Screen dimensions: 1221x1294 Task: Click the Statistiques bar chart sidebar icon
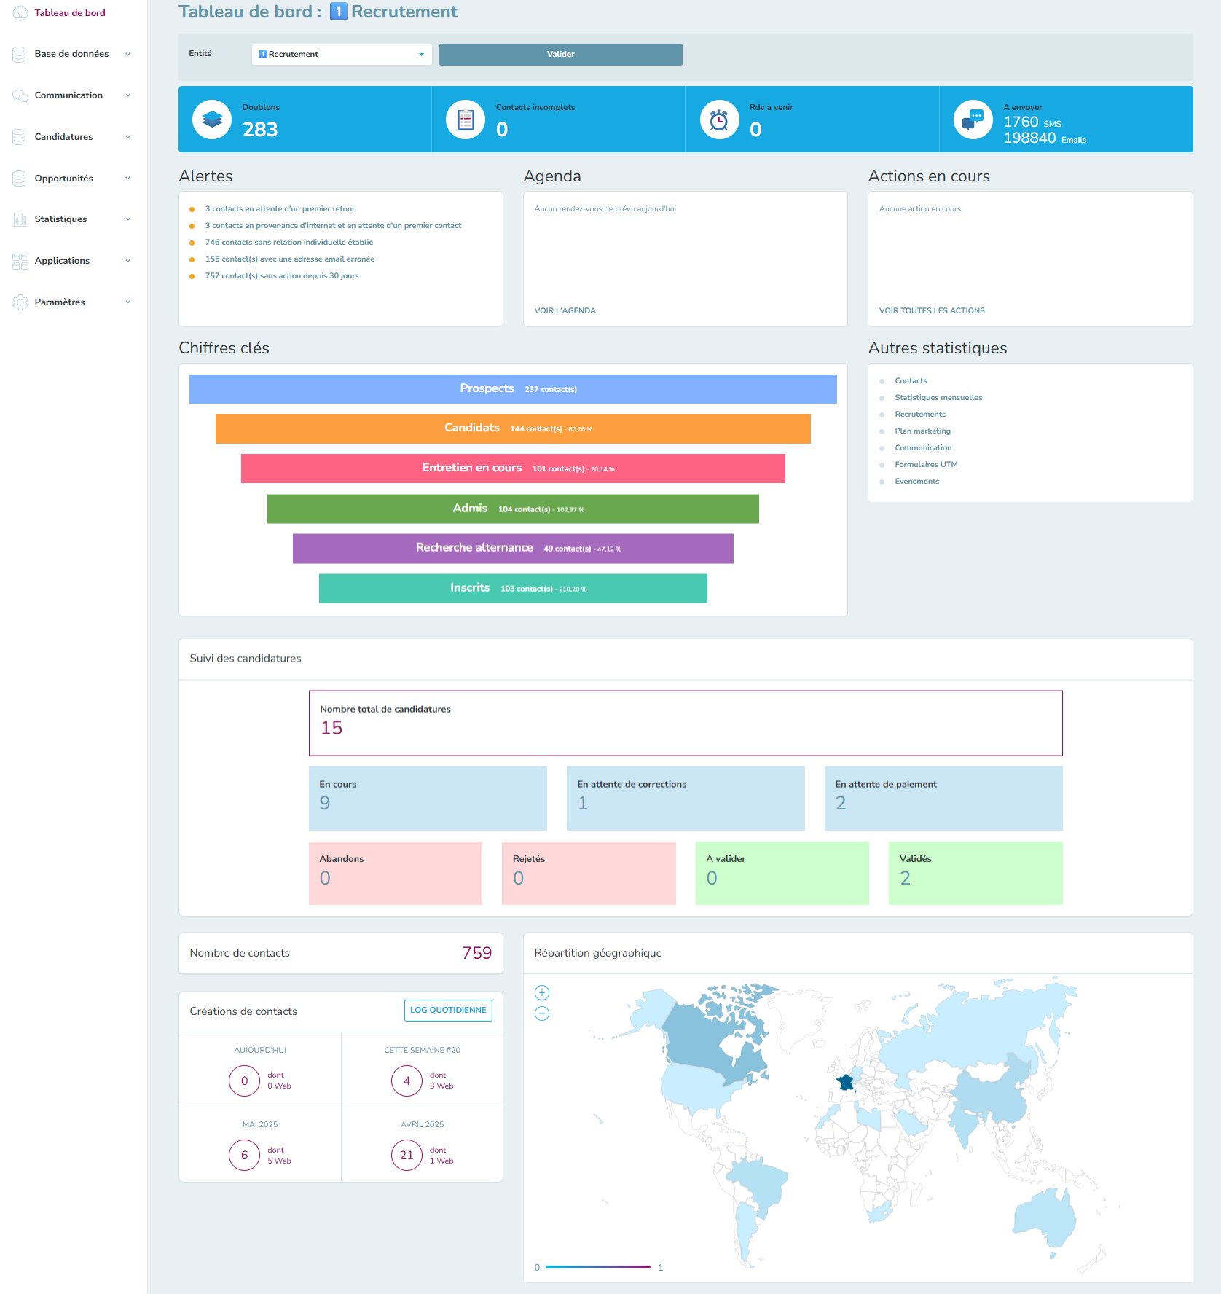pos(20,219)
